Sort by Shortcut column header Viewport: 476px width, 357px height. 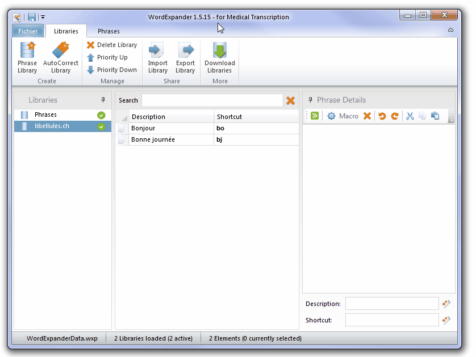[257, 117]
